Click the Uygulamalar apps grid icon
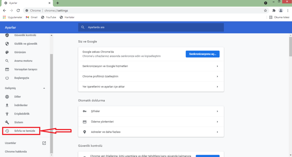The height and width of the screenshot is (157, 292). [4, 17]
